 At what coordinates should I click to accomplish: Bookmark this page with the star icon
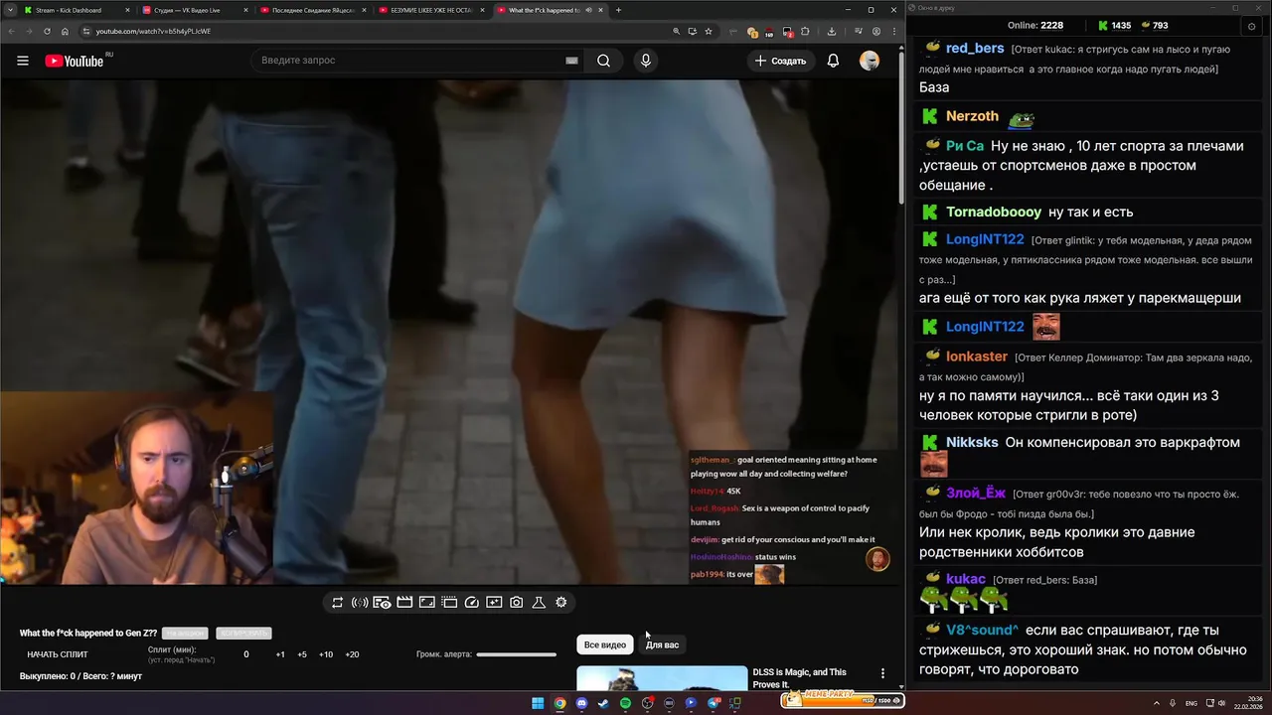tap(709, 31)
